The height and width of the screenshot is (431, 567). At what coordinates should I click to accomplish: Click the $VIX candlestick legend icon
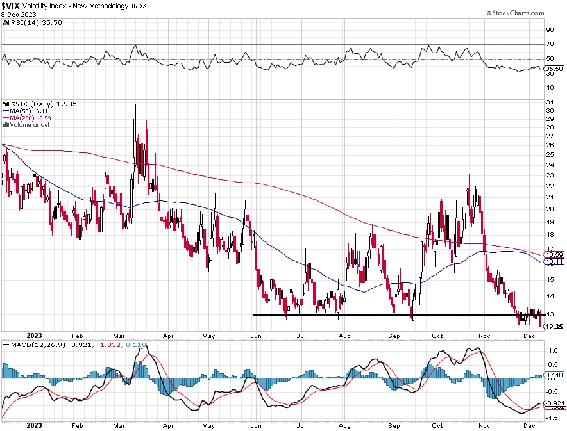[6, 104]
